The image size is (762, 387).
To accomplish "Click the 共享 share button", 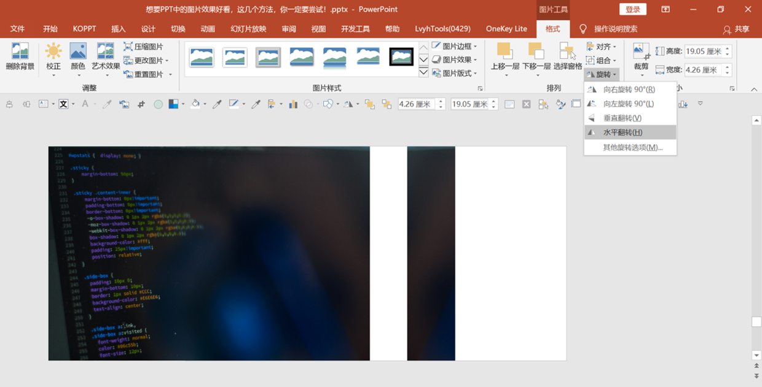I will click(736, 29).
